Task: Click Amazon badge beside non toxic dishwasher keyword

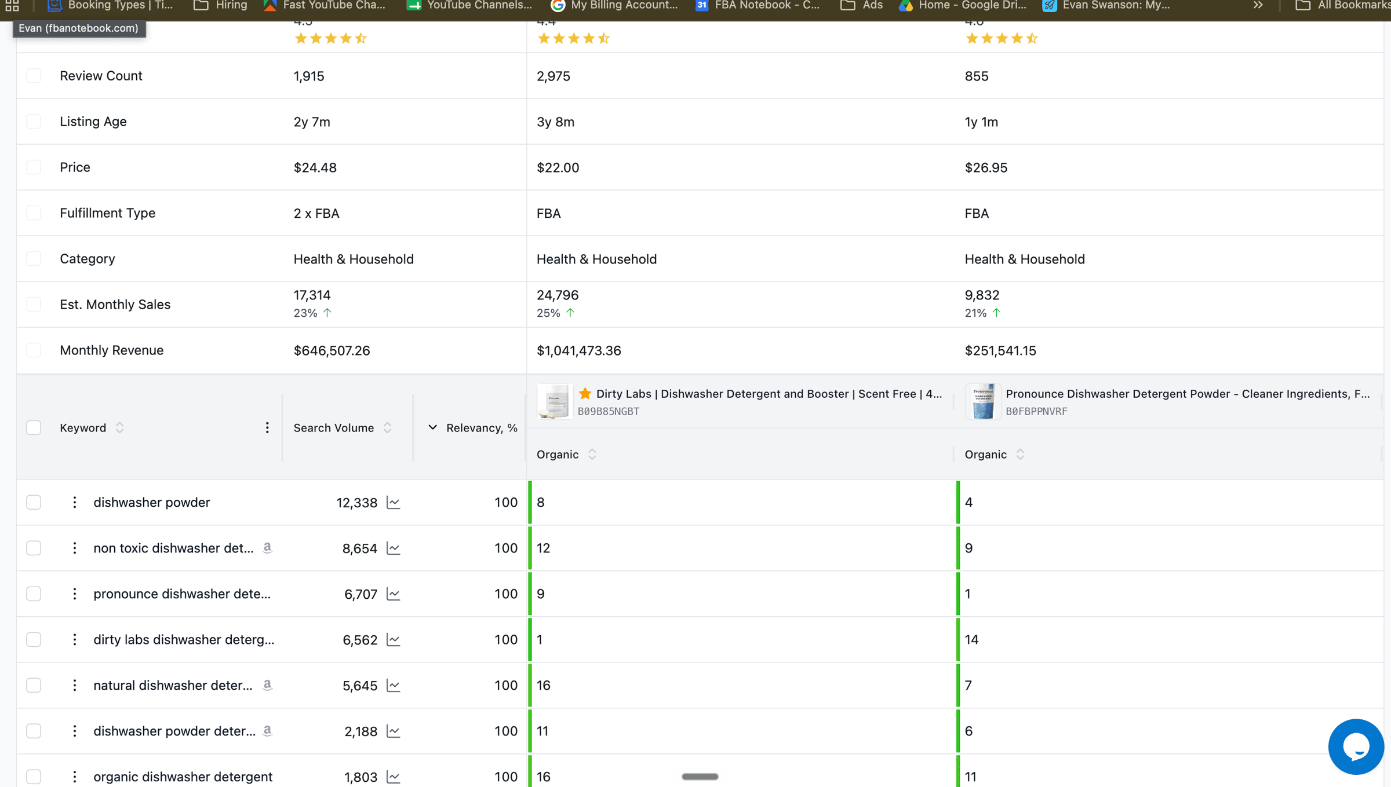Action: click(x=267, y=547)
